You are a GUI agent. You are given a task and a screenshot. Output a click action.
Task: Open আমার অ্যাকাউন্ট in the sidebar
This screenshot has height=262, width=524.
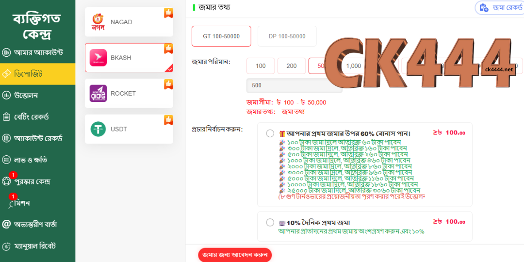pos(37,52)
